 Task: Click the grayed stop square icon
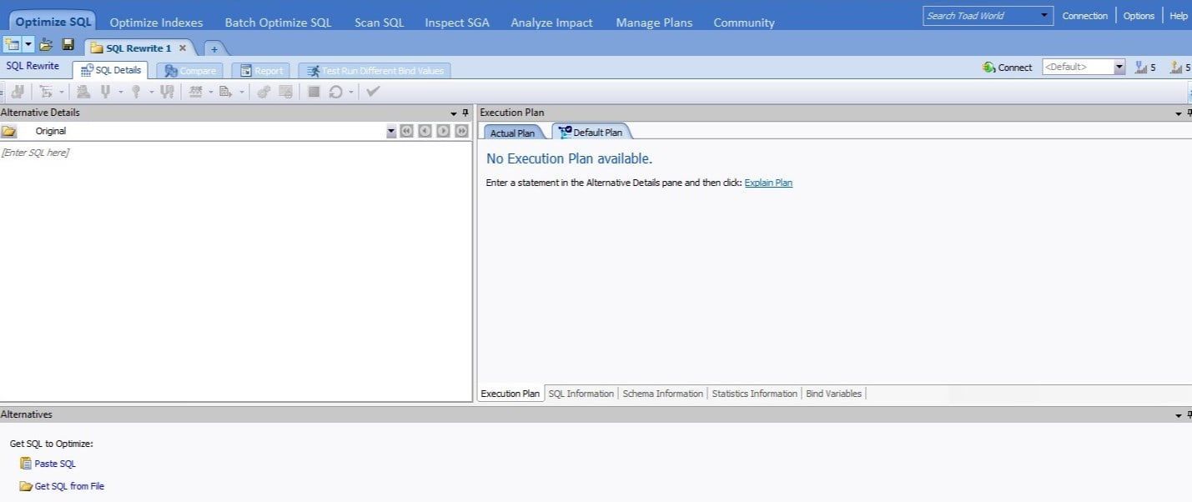tap(314, 92)
